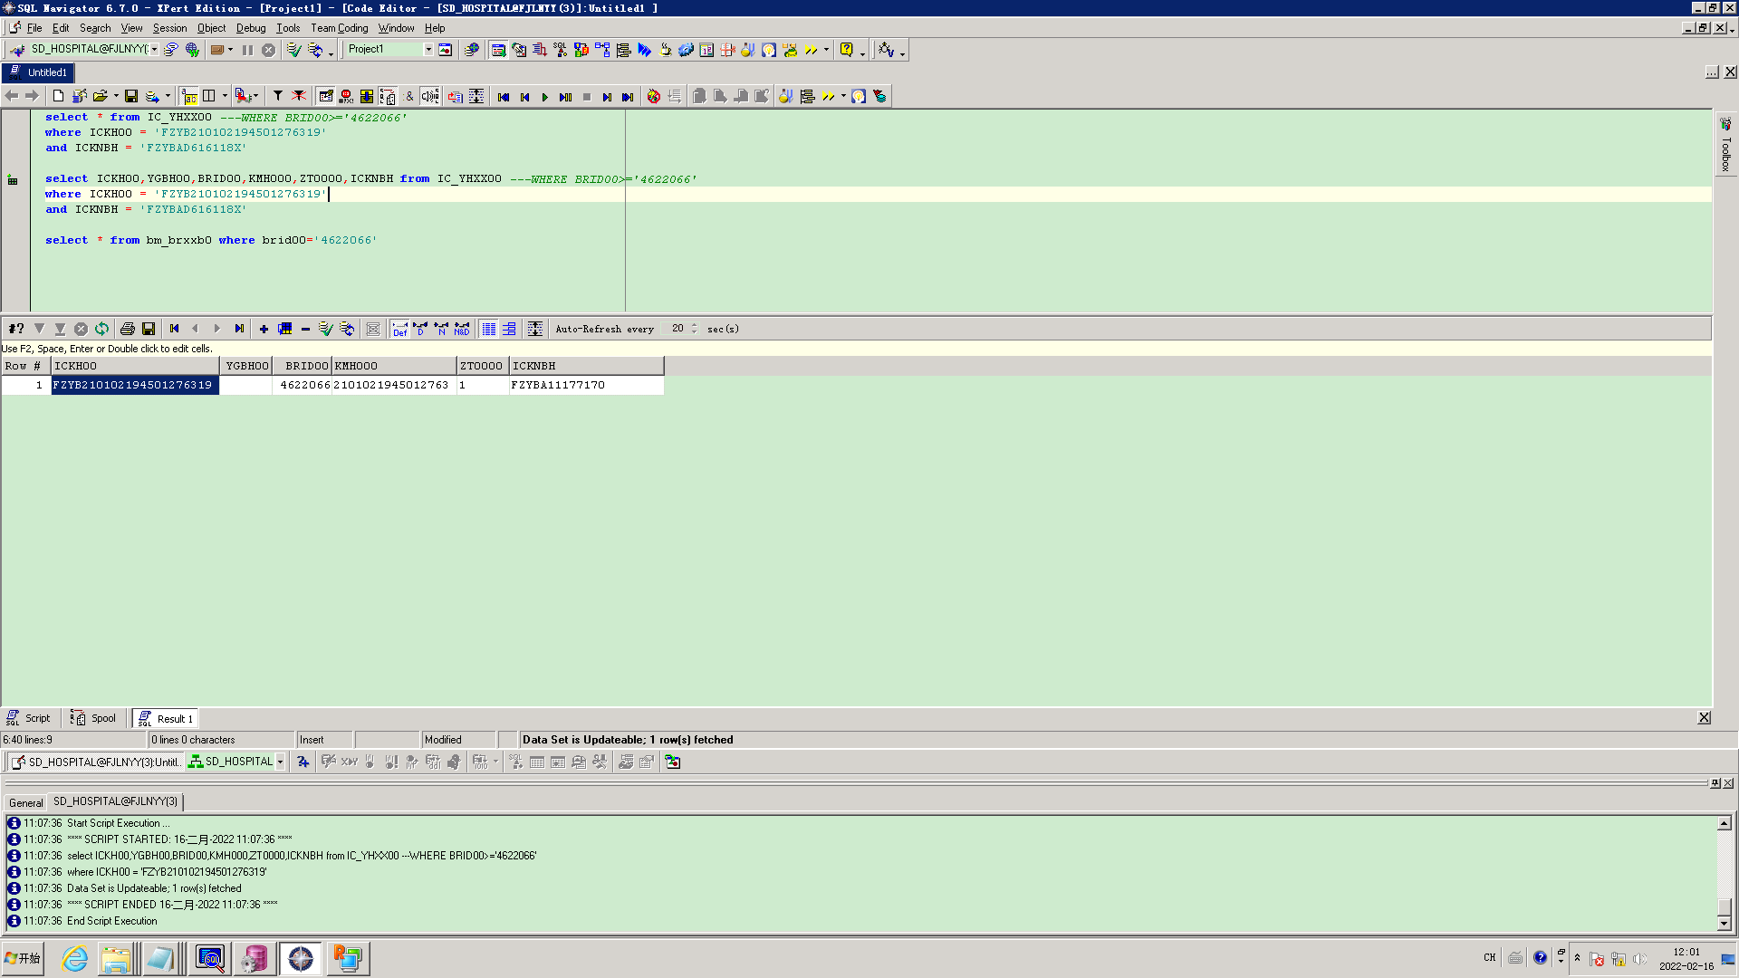Screen dimensions: 1739x978
Task: Click the green Execute play button
Action: (x=545, y=97)
